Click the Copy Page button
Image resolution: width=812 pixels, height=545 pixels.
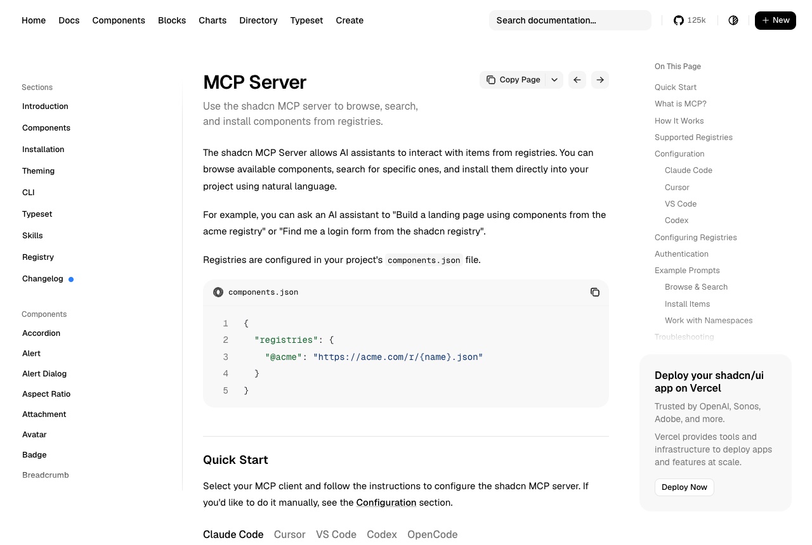(513, 80)
